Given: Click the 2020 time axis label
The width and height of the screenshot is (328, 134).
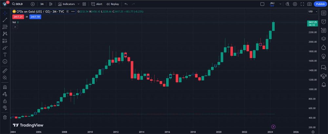Looking at the screenshot, I should click(219, 132).
